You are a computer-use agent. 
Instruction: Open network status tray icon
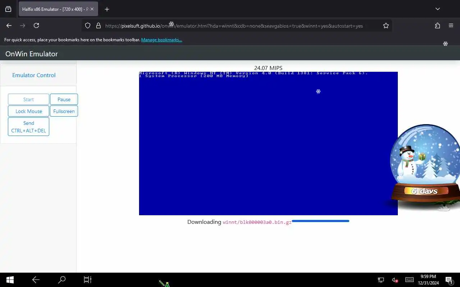click(x=381, y=280)
